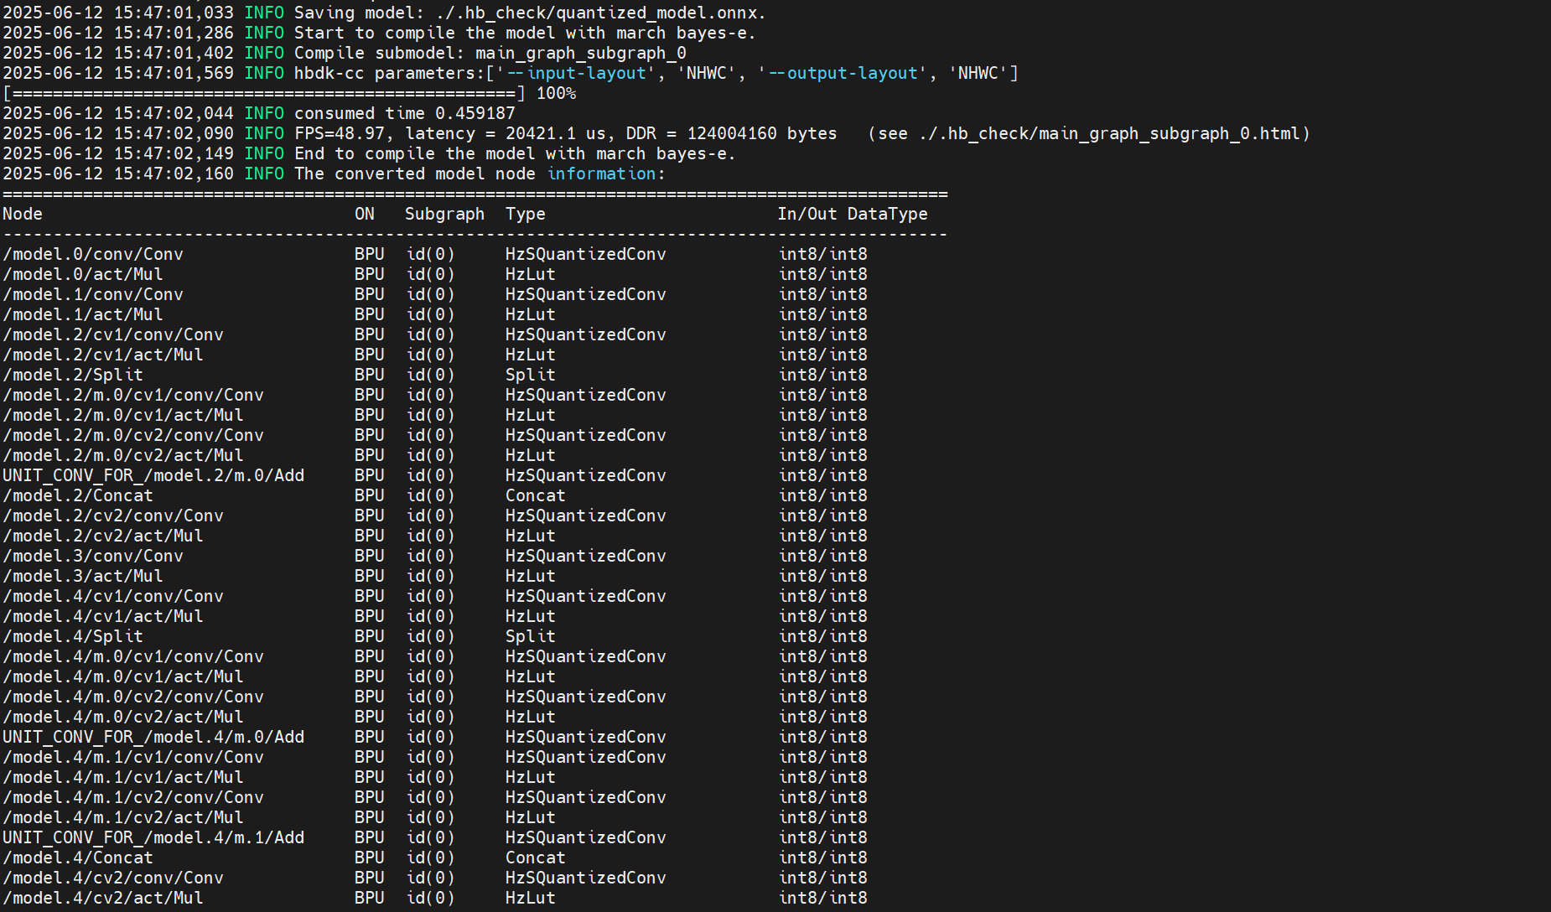Screen dimensions: 1551x912
Task: Click '/model.4/cv1/conv/Conv' node name
Action: point(113,596)
